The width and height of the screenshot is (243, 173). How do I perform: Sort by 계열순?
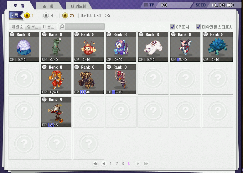(x=17, y=27)
